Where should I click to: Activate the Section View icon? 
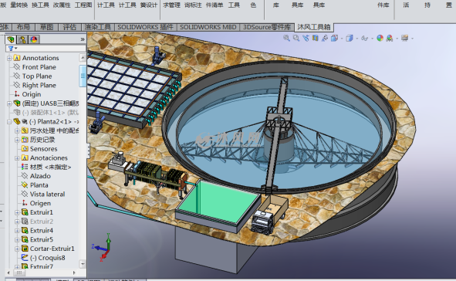316,38
